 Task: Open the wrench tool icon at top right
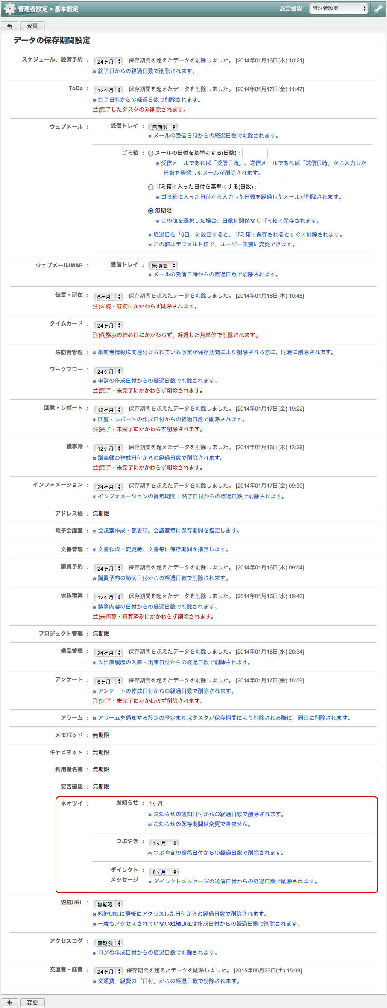[x=378, y=9]
